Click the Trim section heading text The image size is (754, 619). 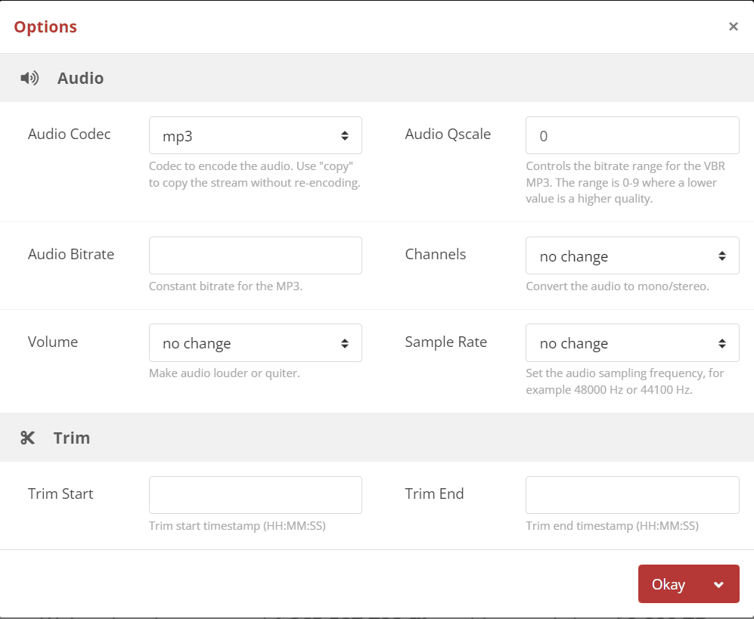(x=72, y=438)
